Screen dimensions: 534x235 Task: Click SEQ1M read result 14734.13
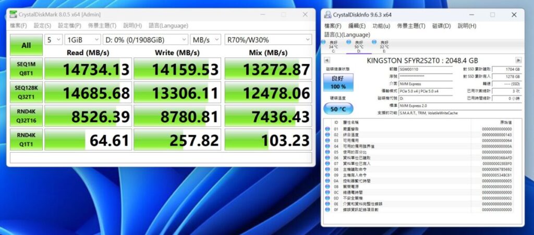click(x=88, y=68)
